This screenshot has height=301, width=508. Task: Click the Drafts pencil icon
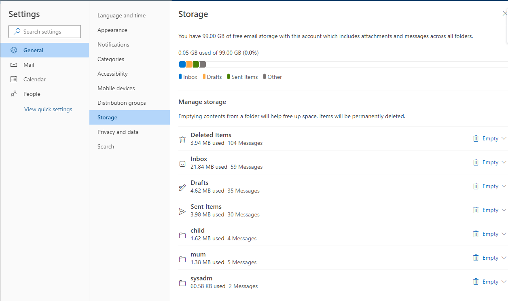182,187
